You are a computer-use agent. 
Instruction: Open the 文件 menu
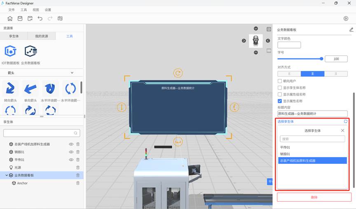[12, 9]
